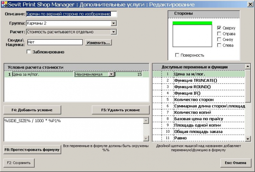Click formula area scroll down arrow
255x172 pixels.
coord(146,138)
